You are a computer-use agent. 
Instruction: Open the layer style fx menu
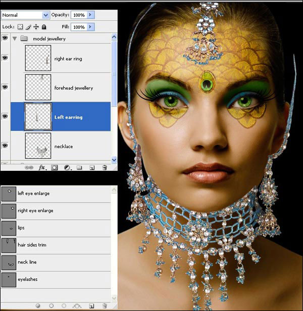coord(42,167)
